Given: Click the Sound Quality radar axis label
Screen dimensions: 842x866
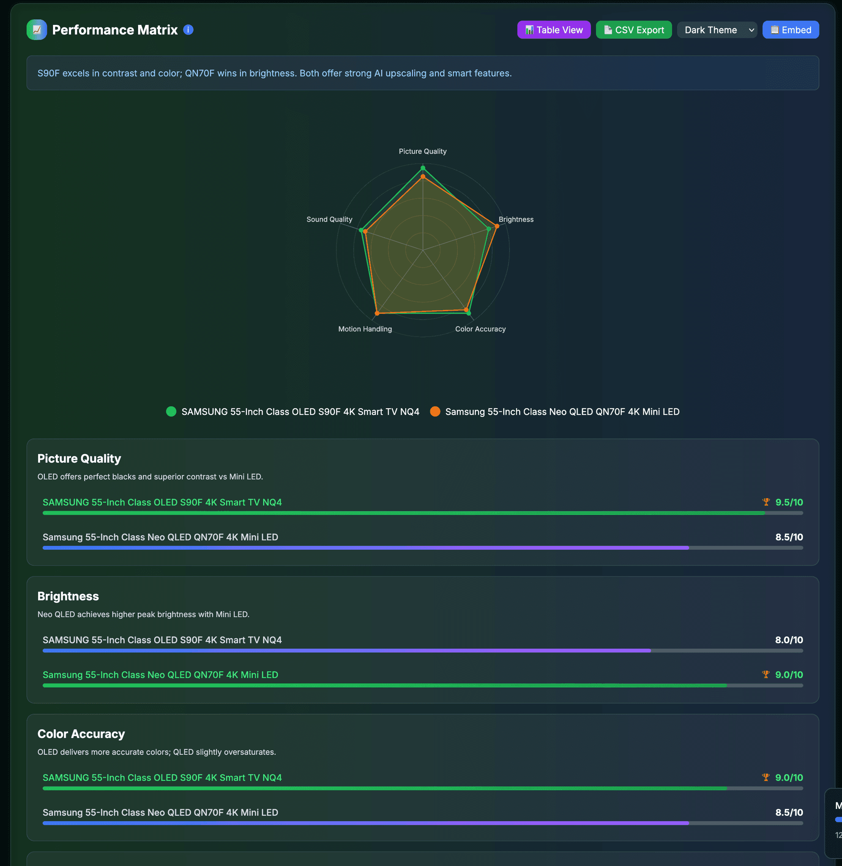Looking at the screenshot, I should (329, 219).
